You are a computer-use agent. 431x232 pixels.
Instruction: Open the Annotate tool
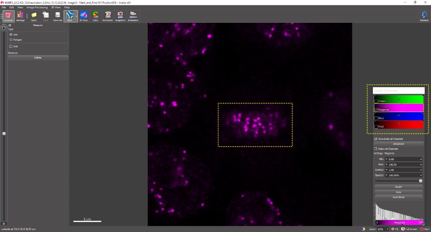108,16
